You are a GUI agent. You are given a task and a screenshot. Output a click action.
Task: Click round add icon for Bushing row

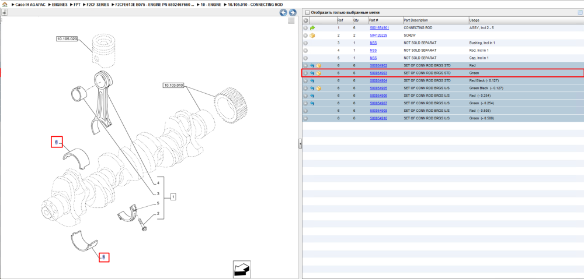pos(305,43)
